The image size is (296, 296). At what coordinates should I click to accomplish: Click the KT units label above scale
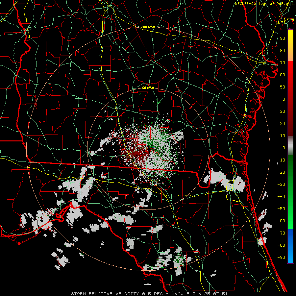tap(281, 23)
